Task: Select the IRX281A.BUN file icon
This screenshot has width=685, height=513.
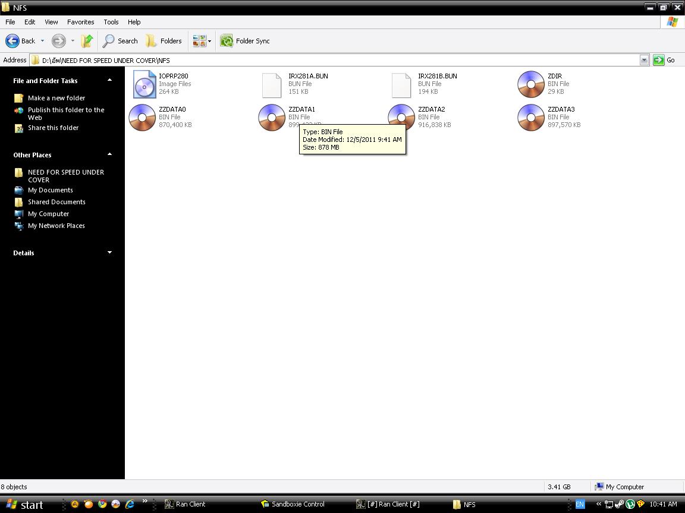Action: tap(272, 85)
